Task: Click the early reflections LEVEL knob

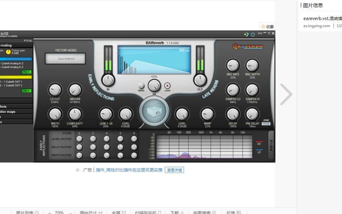Action: point(126,114)
